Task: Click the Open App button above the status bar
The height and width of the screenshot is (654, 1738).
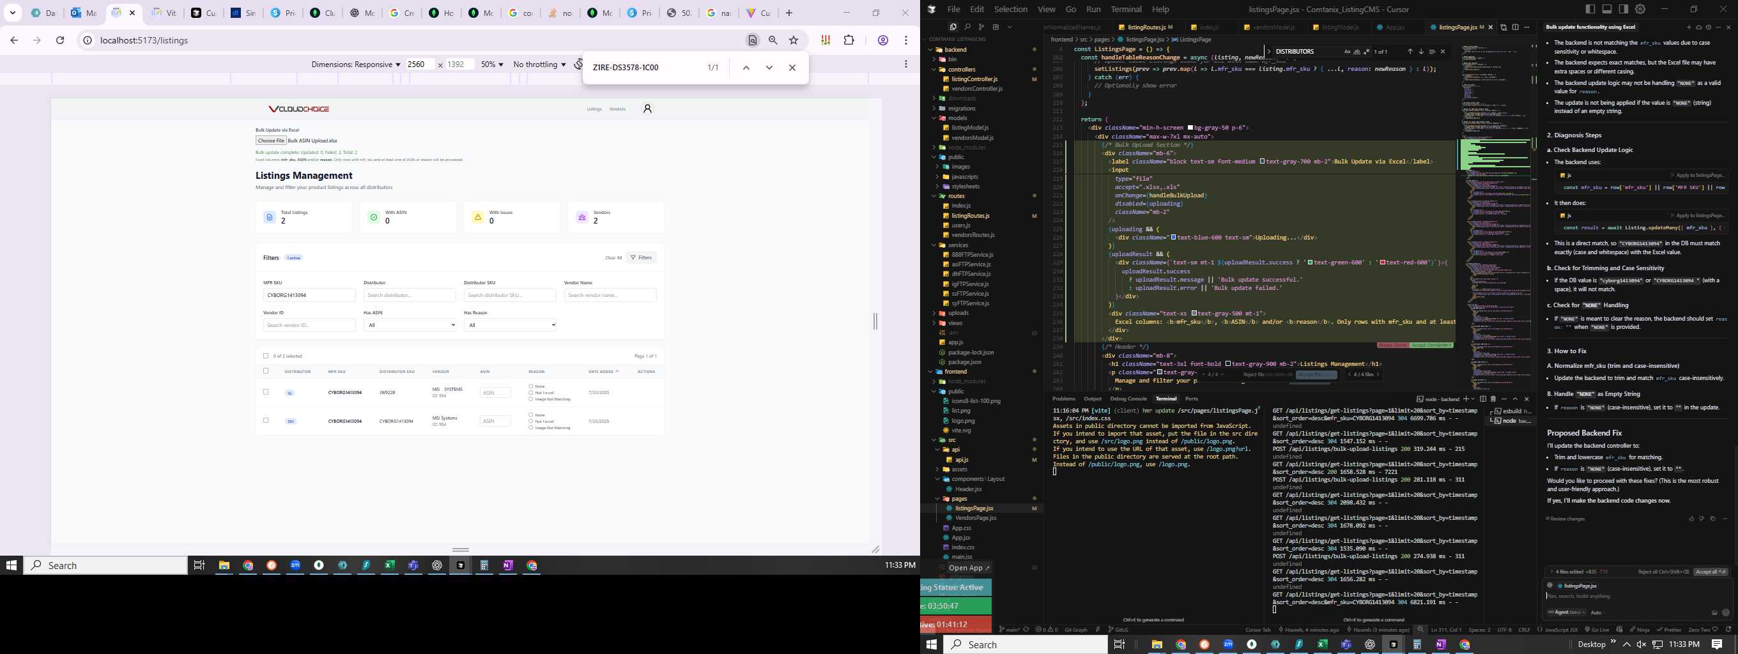Action: (x=969, y=568)
